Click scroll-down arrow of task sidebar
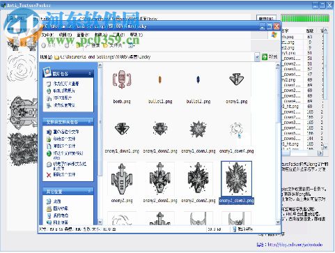 [x=100, y=222]
